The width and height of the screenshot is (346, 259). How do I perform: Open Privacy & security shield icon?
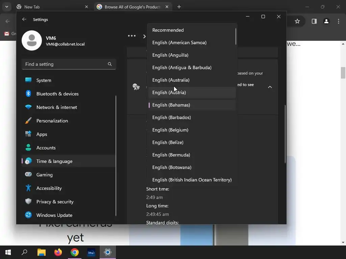28,201
